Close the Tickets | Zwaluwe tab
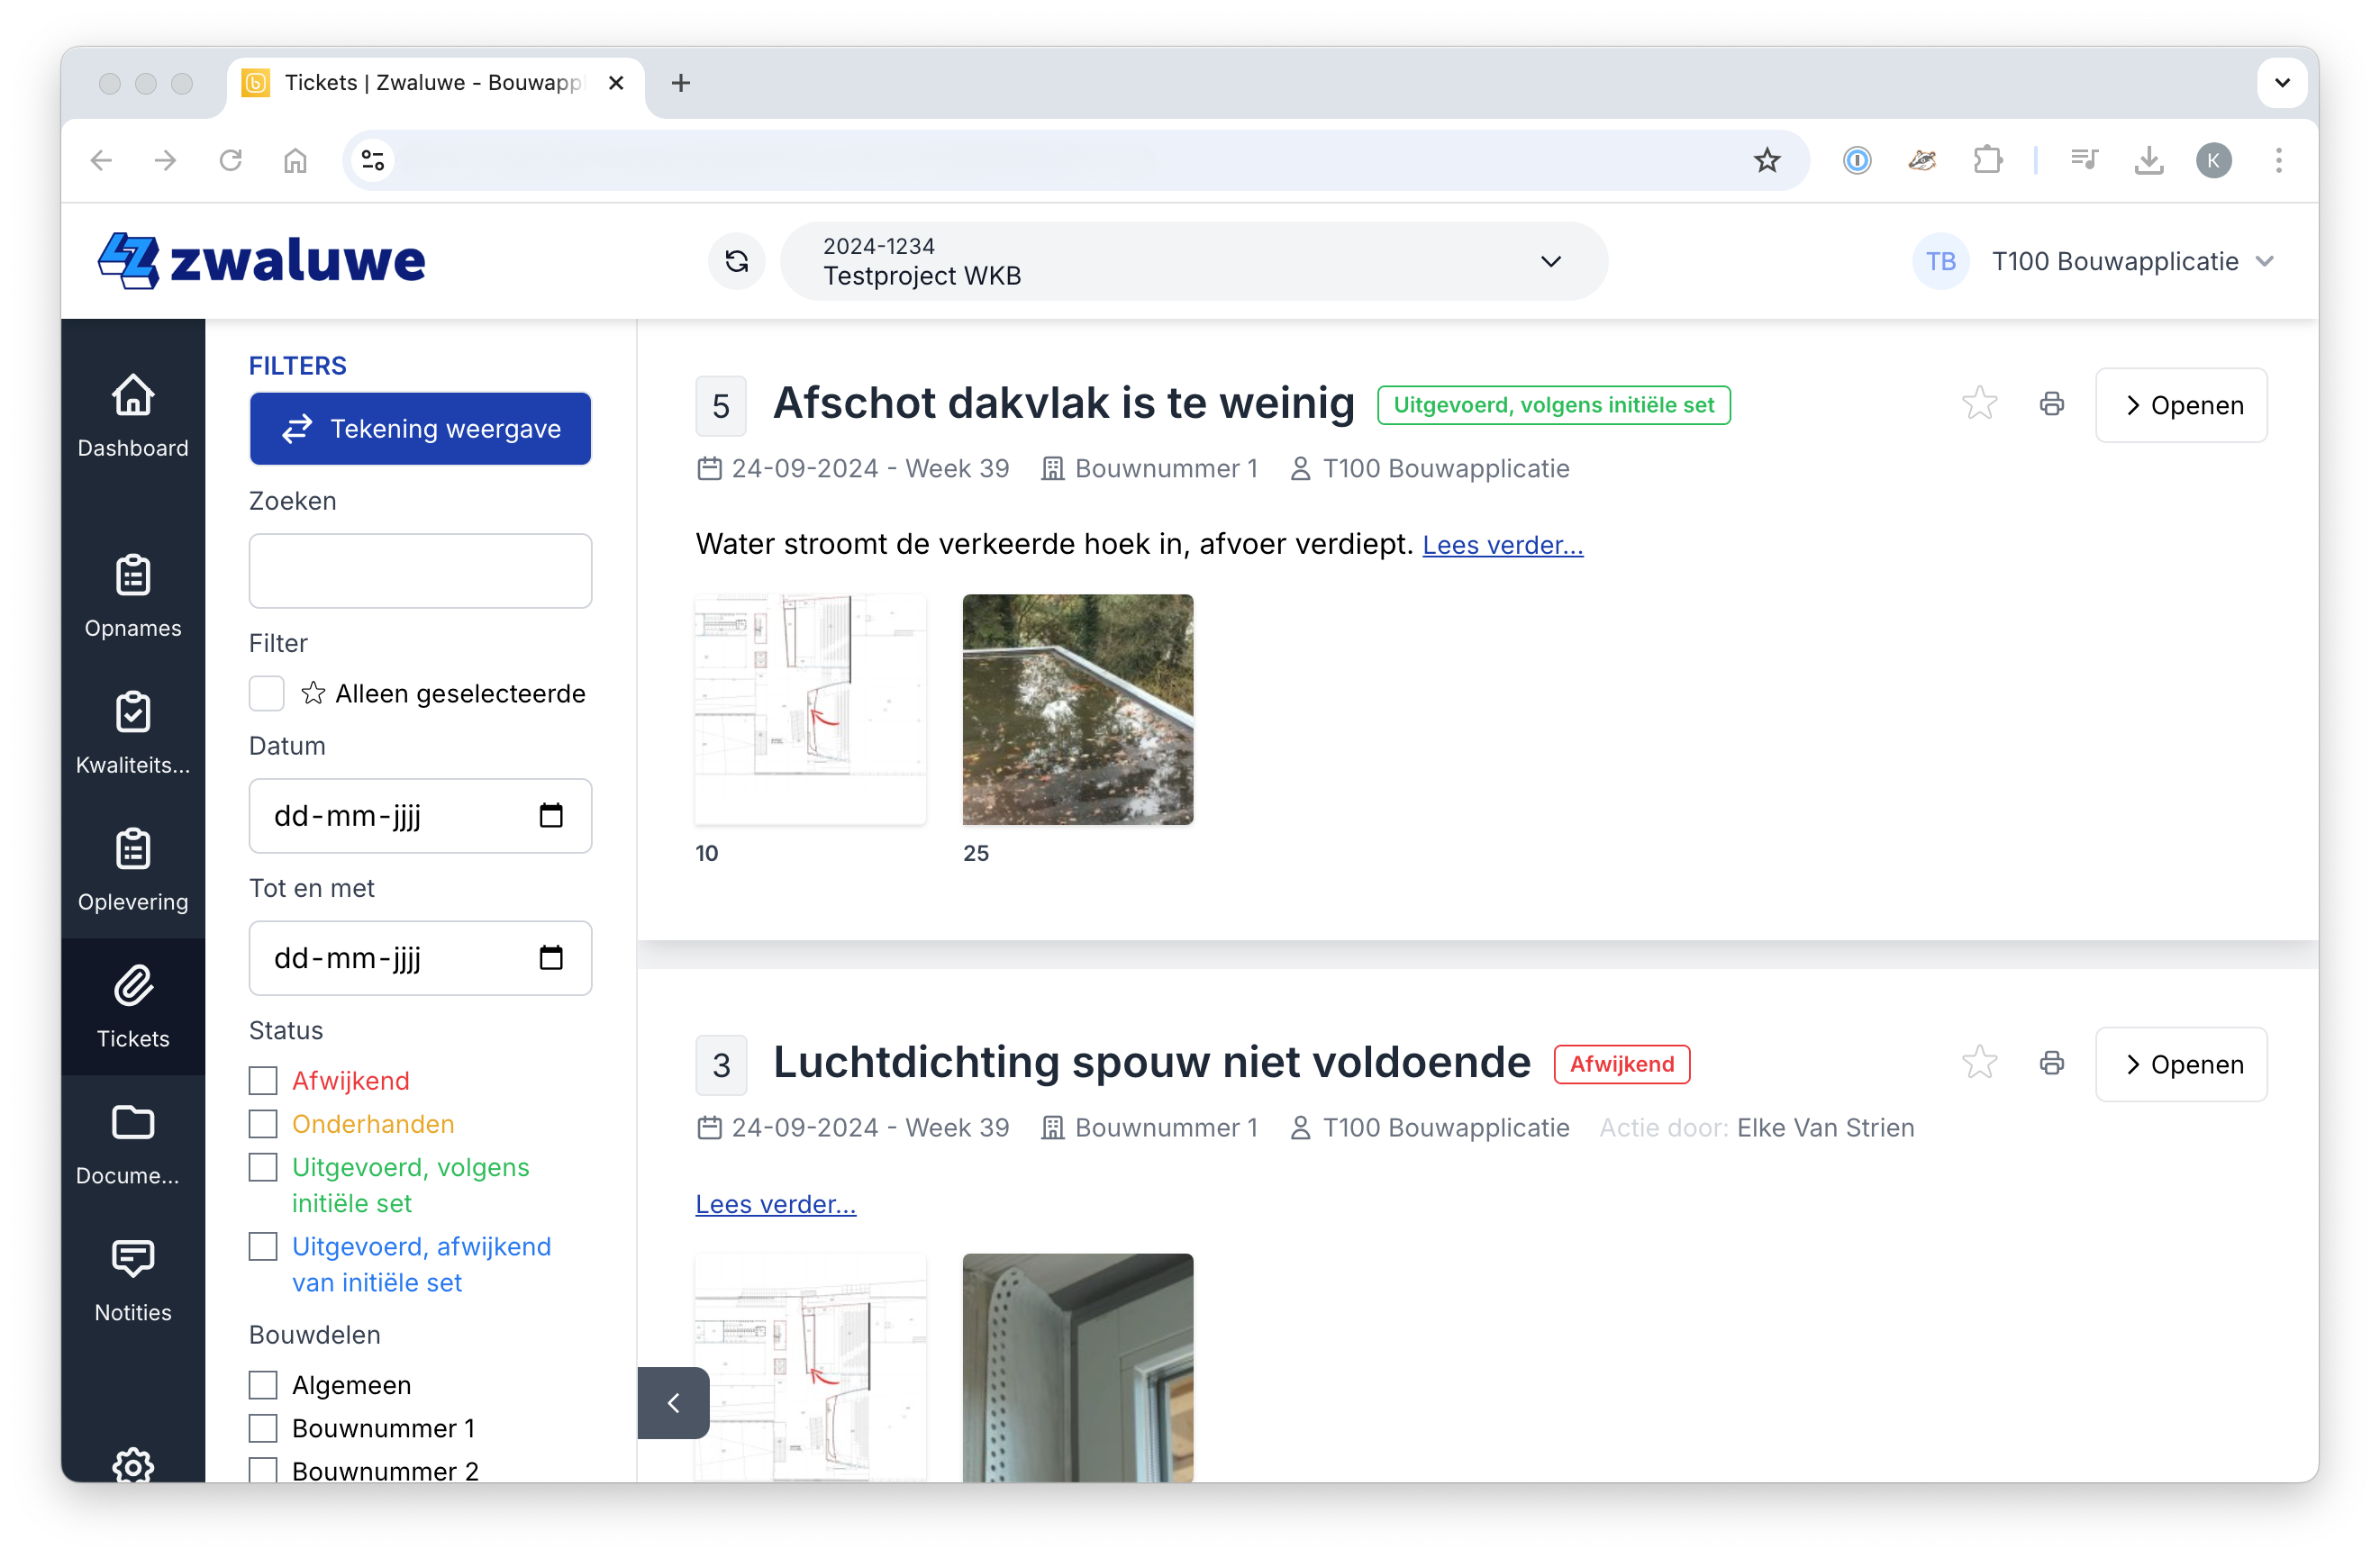The width and height of the screenshot is (2380, 1558). pyautogui.click(x=616, y=83)
